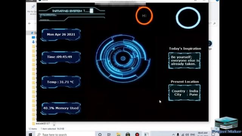Image resolution: width=242 pixels, height=136 pixels.
Task: Click the 'Time :09:45:49' panel
Action: tap(61, 57)
